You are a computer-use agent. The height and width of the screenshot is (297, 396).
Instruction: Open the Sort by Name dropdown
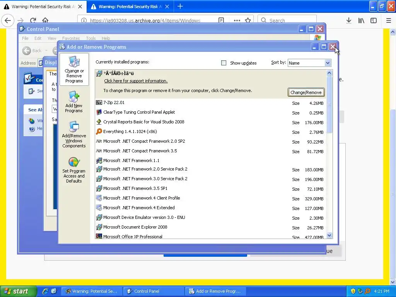(x=309, y=63)
